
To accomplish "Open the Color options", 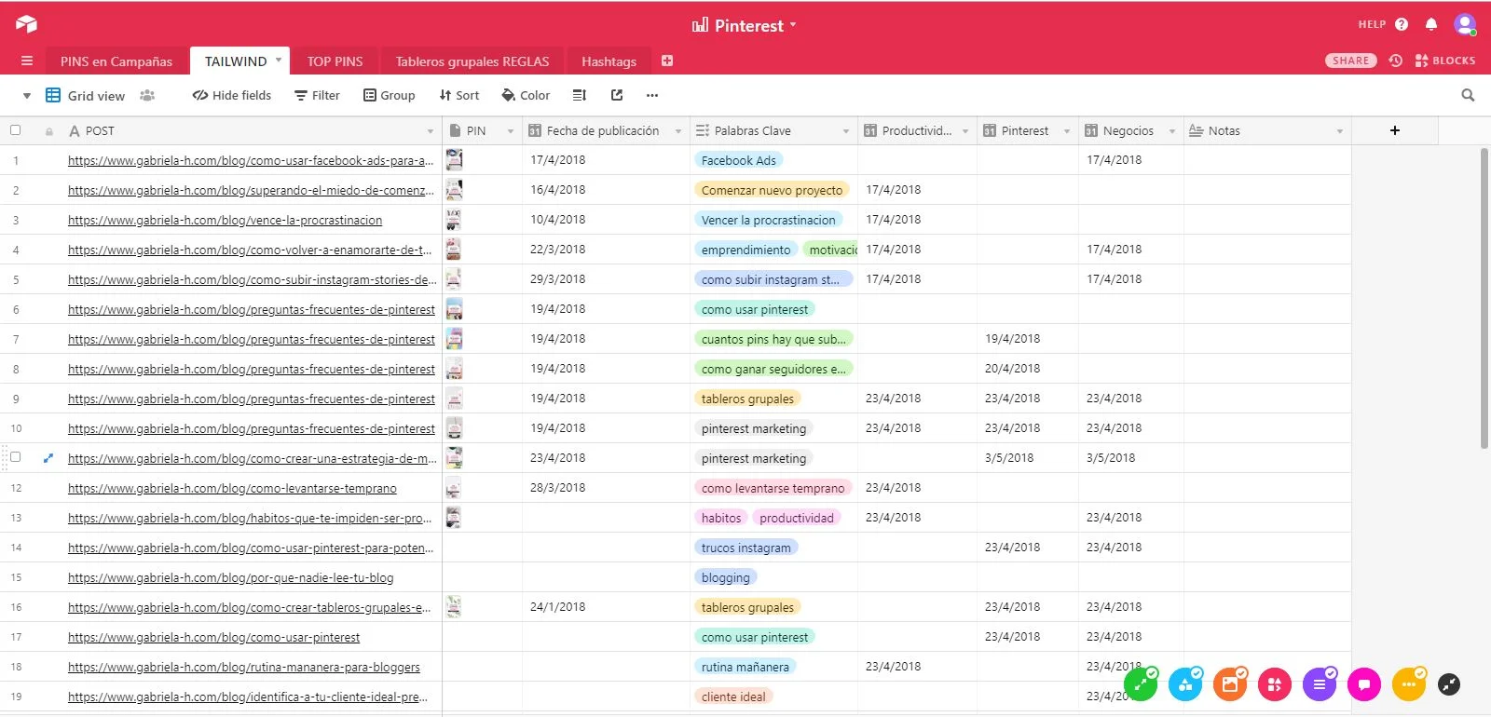I will [526, 95].
